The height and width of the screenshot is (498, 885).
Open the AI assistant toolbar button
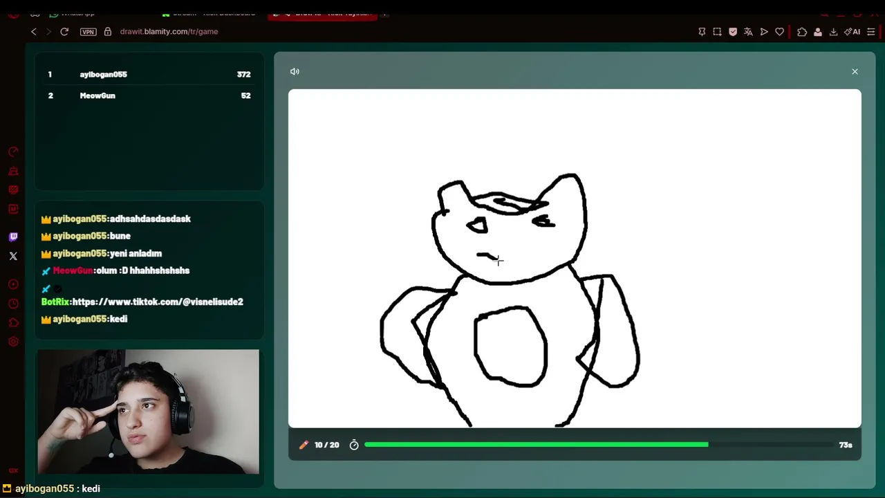[x=852, y=32]
